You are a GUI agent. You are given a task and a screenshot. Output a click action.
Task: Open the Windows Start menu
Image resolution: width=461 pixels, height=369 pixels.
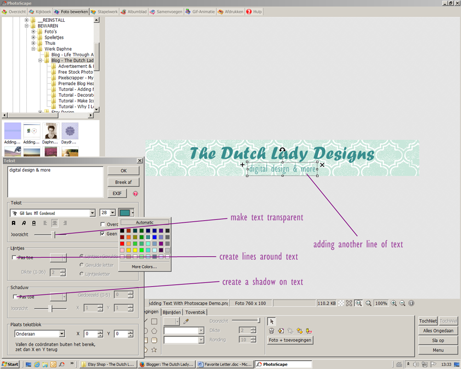click(10, 364)
